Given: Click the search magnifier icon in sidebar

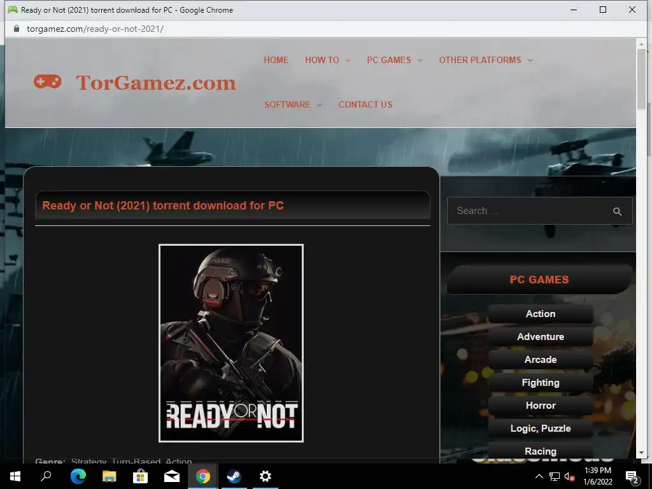Looking at the screenshot, I should pyautogui.click(x=617, y=211).
